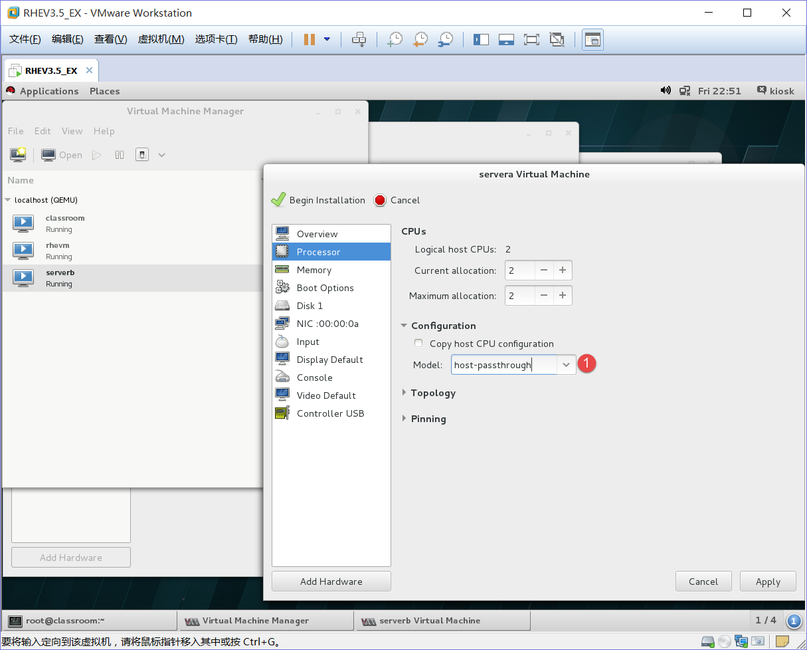This screenshot has height=650, width=807.
Task: Click Open in Virtual Machine Manager toolbar
Action: pos(62,155)
